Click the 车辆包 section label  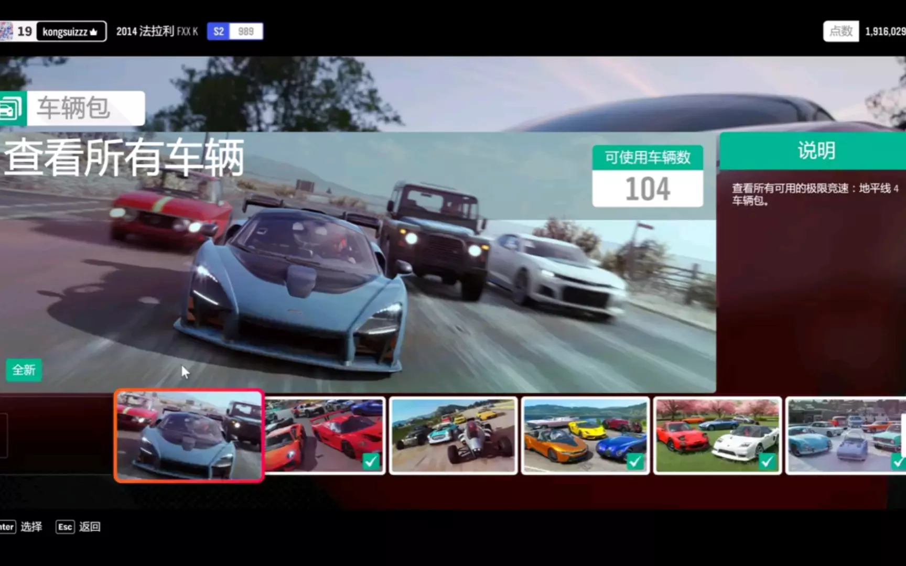pyautogui.click(x=73, y=108)
